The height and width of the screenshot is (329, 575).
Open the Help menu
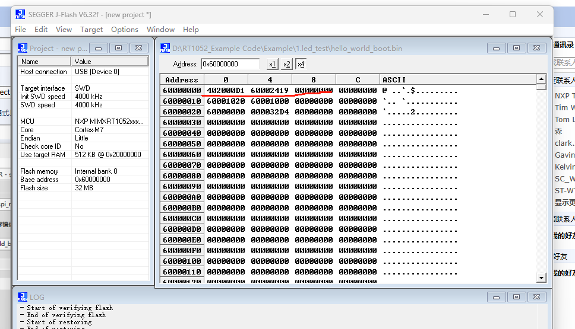click(x=191, y=29)
